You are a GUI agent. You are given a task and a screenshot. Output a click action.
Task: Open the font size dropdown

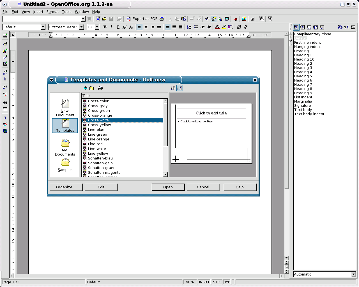[x=97, y=27]
